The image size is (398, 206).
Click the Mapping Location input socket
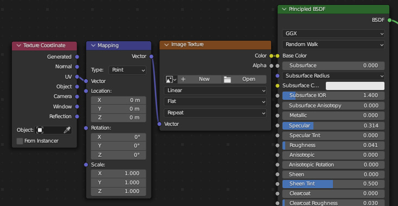[x=86, y=91]
